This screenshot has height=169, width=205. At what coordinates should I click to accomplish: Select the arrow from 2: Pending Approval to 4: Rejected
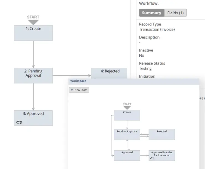click(x=72, y=75)
